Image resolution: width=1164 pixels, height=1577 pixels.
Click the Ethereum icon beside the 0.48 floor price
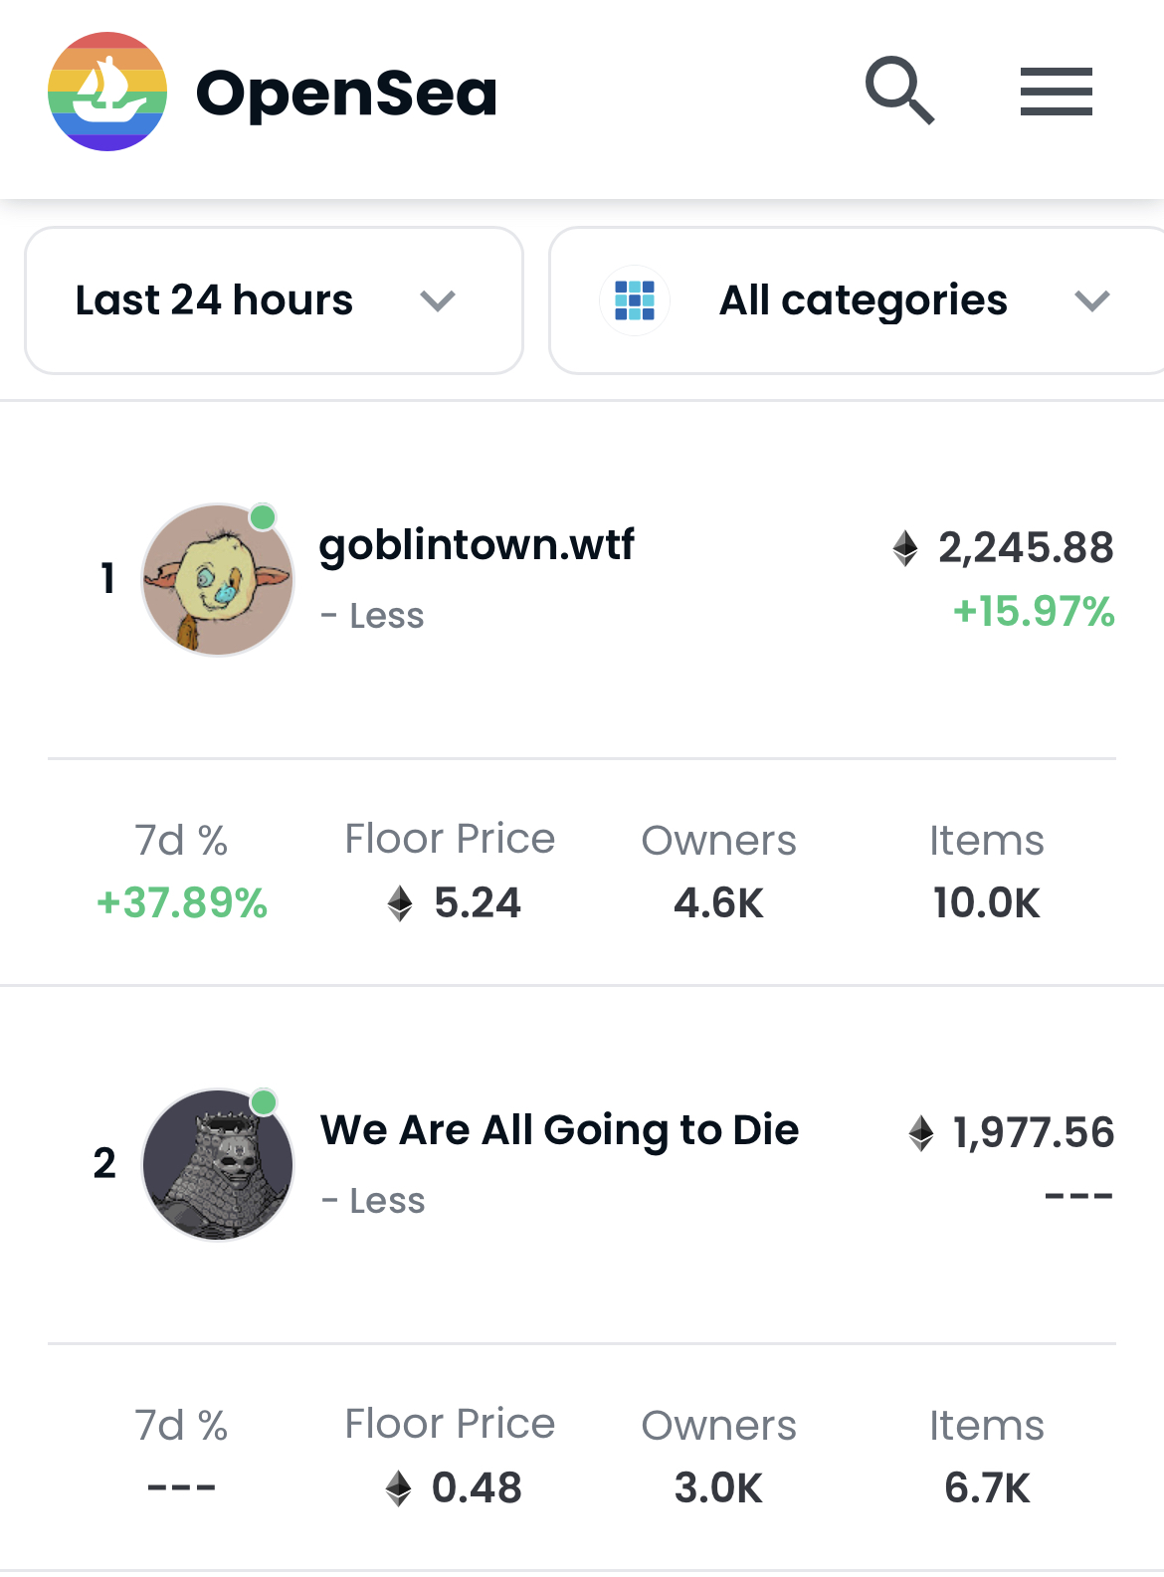399,1488
